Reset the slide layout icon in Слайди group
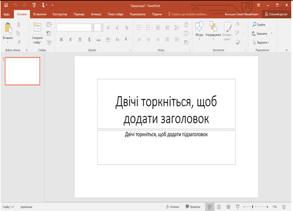 coord(48,33)
